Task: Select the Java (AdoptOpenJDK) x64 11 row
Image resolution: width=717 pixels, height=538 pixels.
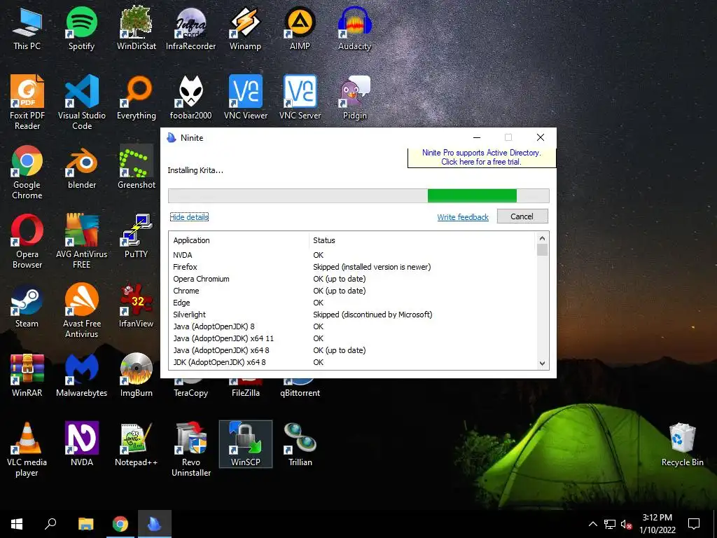Action: point(352,338)
